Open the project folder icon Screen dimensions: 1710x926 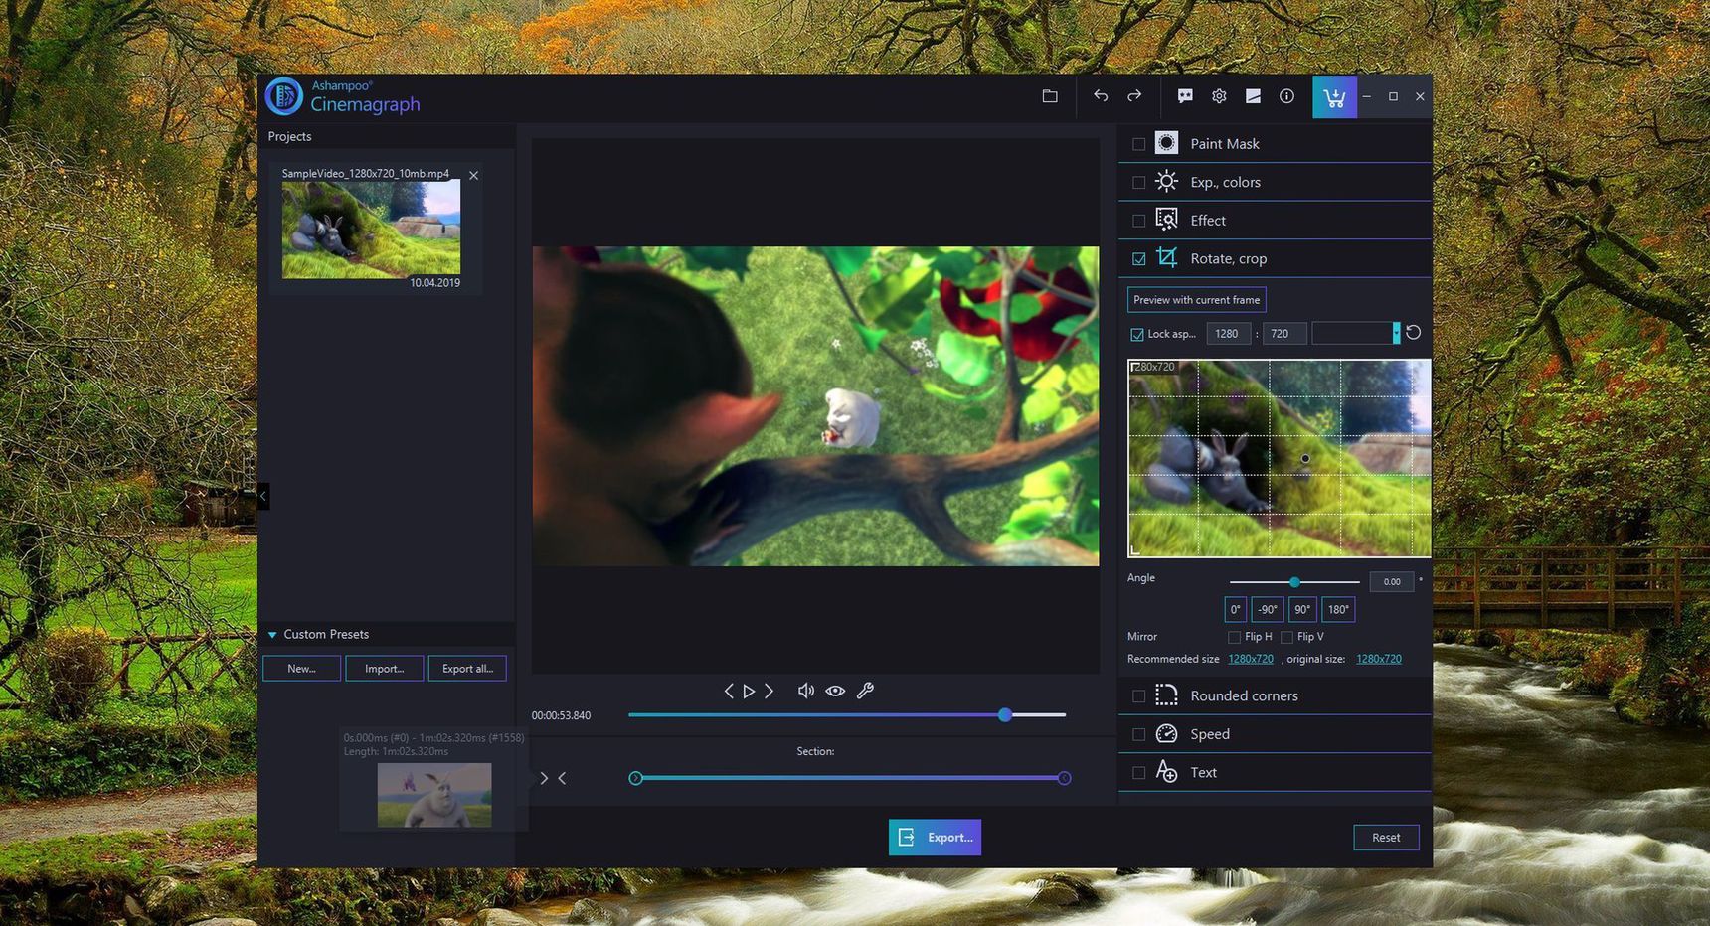point(1050,96)
